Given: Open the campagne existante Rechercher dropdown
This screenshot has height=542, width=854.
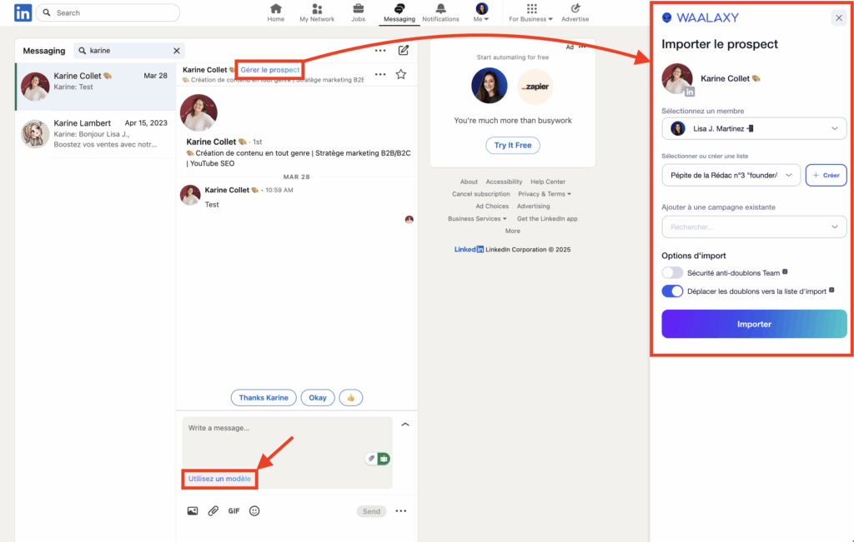Looking at the screenshot, I should pos(753,226).
